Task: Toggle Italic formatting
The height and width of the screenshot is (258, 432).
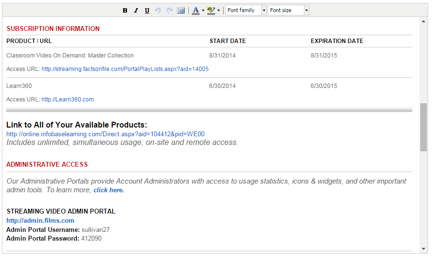Action: (136, 11)
